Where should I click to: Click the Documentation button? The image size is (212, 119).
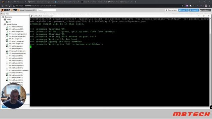point(171,10)
